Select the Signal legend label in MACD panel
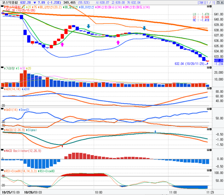Screen dimensions: 224x195 click(32, 130)
